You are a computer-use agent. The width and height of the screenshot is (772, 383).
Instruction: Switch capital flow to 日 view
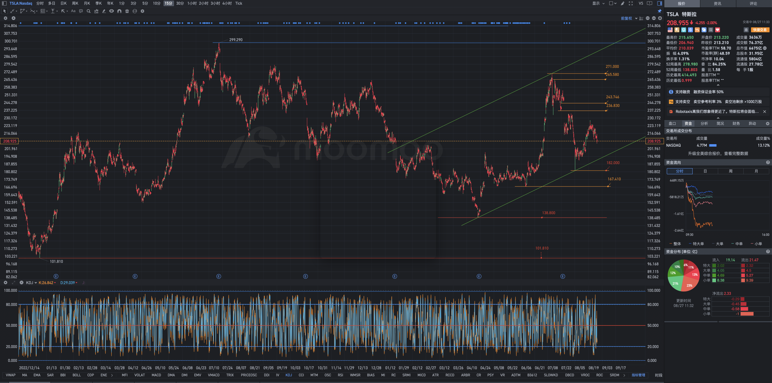pos(705,171)
